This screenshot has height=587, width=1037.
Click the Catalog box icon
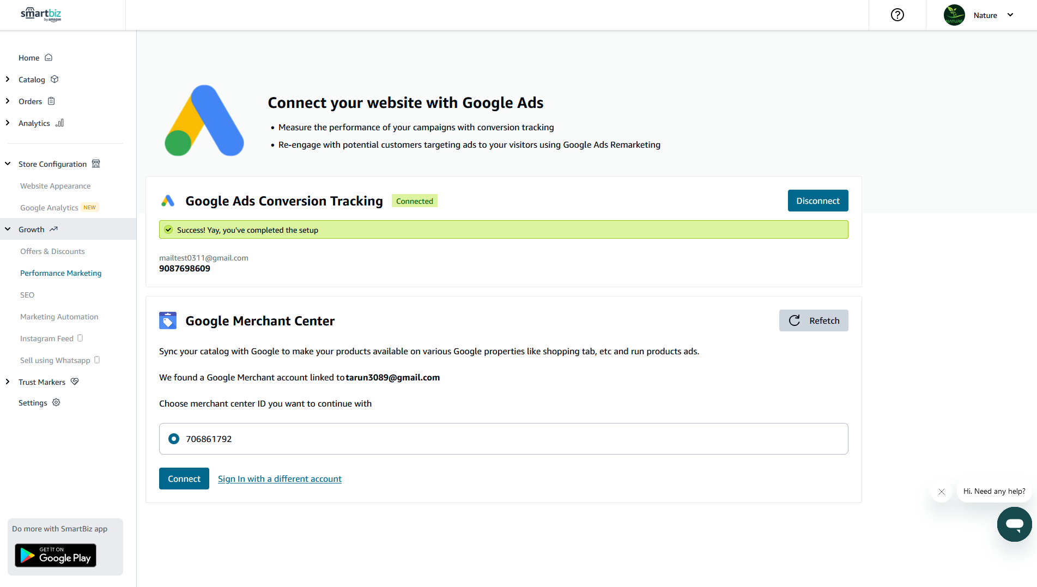pyautogui.click(x=54, y=79)
